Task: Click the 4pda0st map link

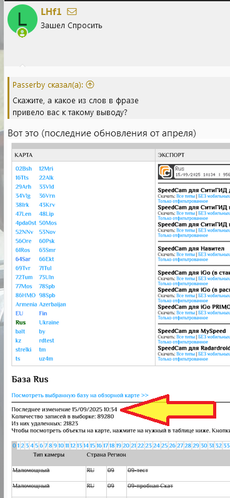Action: tap(26, 223)
